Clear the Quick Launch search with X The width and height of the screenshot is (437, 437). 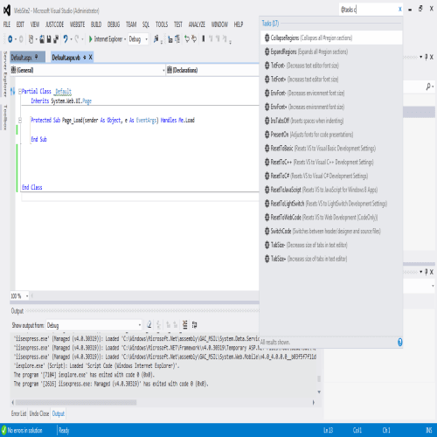[x=400, y=10]
